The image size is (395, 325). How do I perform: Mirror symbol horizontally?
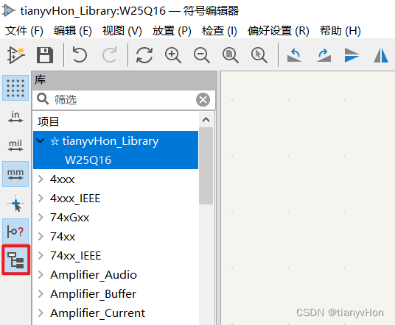tap(381, 55)
